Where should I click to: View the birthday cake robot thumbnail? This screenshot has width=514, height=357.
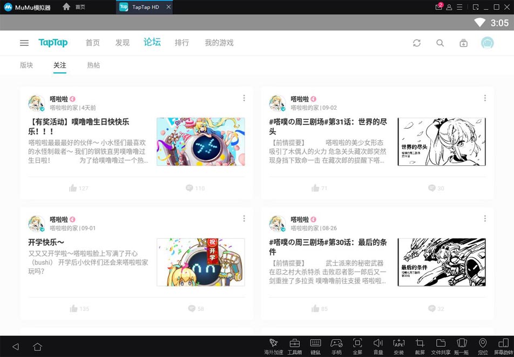201,142
